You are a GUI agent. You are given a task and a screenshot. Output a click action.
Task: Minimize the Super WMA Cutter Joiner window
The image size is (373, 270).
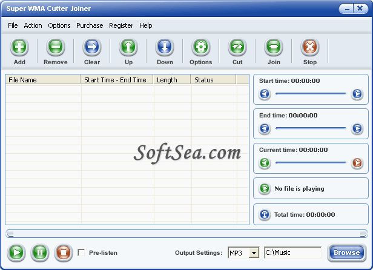click(346, 9)
